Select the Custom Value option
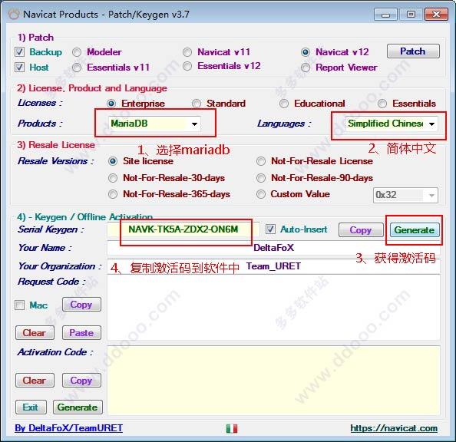Viewport: 456px width, 442px height. [x=261, y=194]
